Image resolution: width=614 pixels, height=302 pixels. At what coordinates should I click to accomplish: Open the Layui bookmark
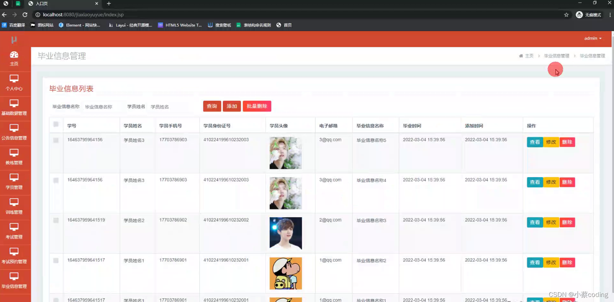pyautogui.click(x=130, y=25)
